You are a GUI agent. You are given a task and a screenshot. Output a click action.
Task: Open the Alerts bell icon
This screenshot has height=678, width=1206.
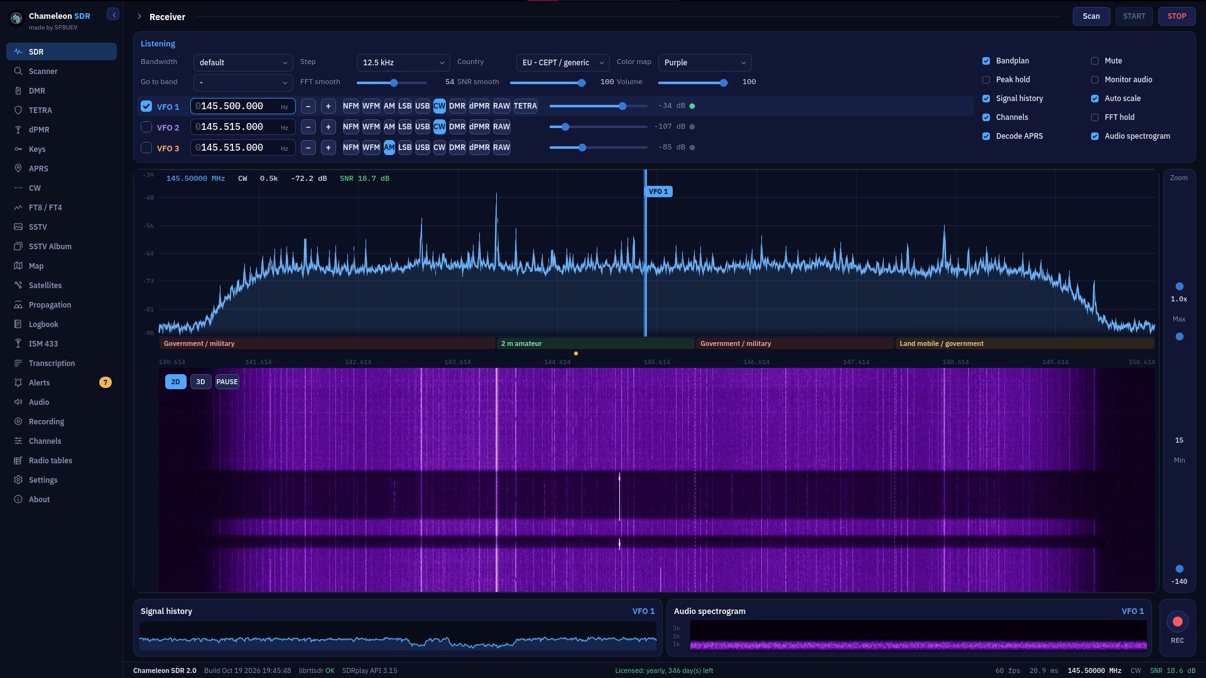(18, 382)
